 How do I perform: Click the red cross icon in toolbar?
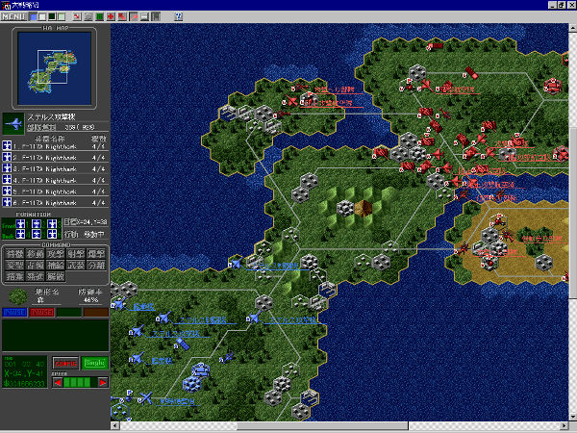click(x=110, y=17)
